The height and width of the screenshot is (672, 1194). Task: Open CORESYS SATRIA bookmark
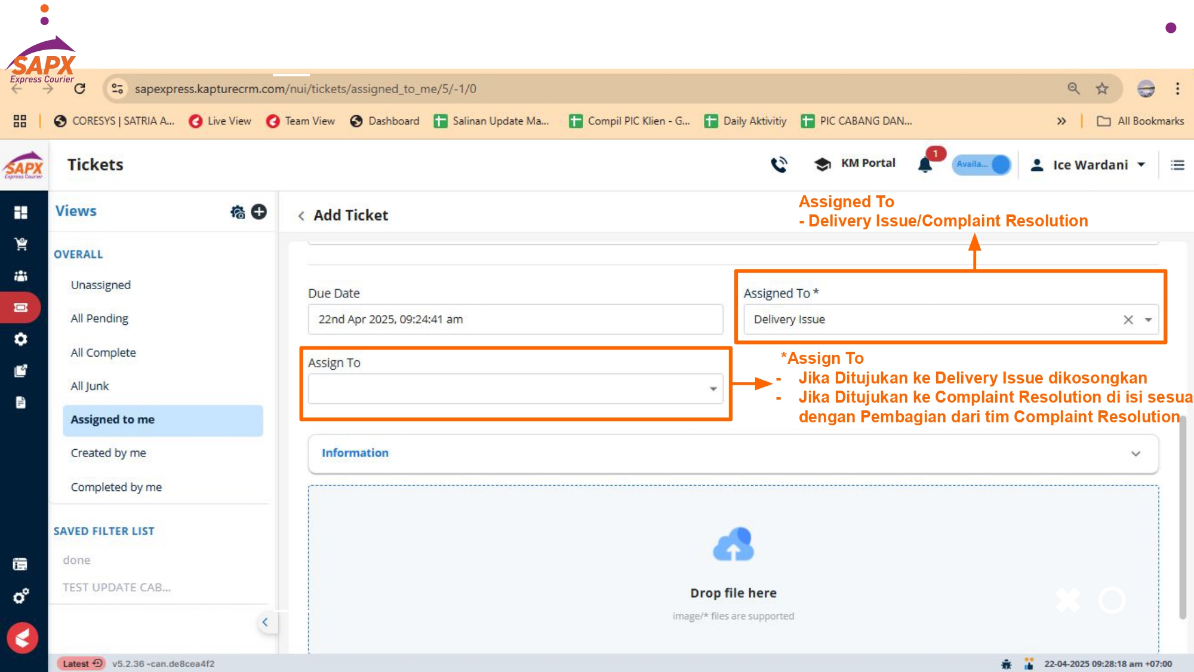point(114,121)
